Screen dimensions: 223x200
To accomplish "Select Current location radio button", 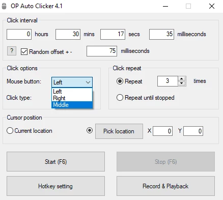I will click(x=10, y=131).
